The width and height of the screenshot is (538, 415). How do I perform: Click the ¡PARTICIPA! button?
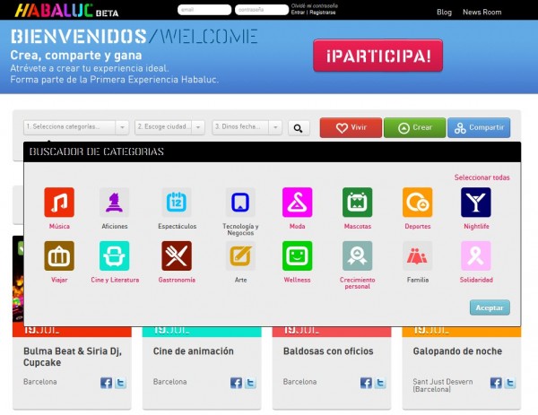tap(377, 56)
